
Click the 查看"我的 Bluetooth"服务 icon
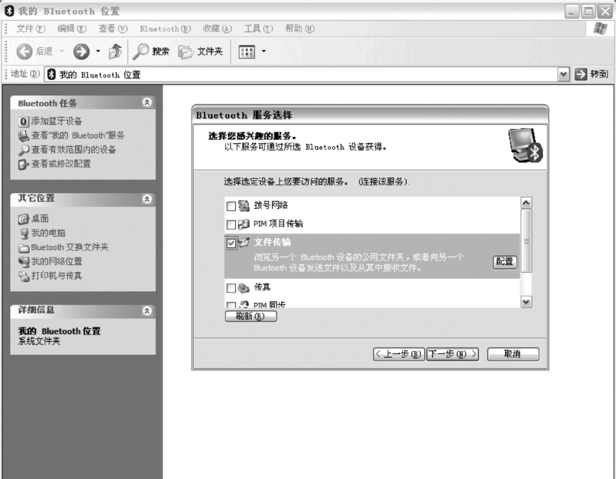tap(23, 136)
